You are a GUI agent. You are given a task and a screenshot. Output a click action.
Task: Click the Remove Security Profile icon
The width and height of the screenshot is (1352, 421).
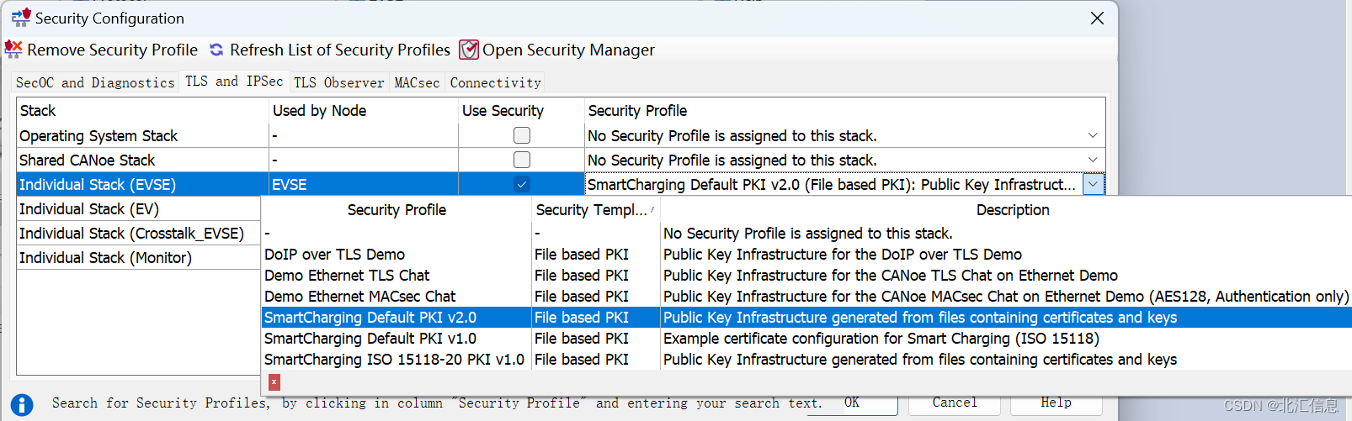tap(13, 50)
